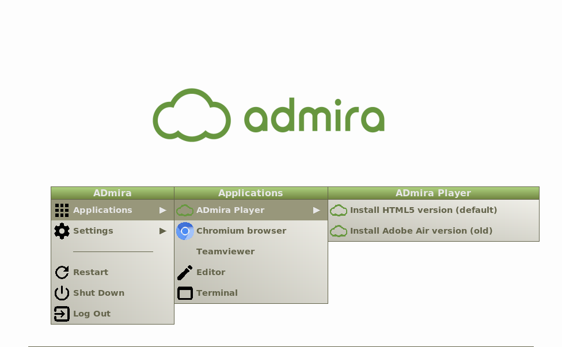This screenshot has width=562, height=347.
Task: Choose Install Adobe Air version (old)
Action: click(x=434, y=231)
